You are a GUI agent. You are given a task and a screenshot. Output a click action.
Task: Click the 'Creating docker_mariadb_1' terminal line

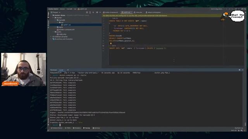tap(66, 122)
